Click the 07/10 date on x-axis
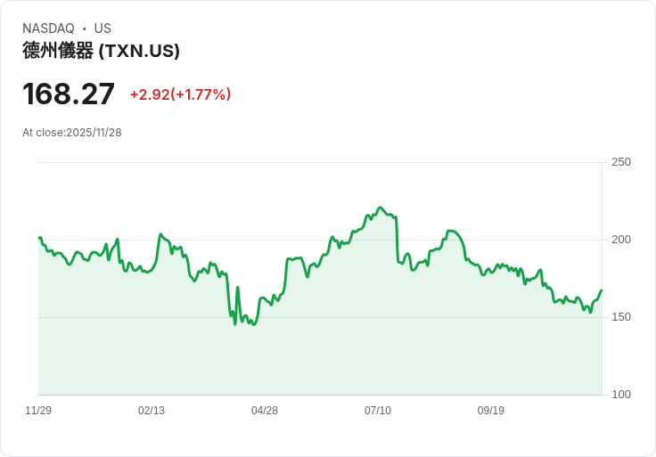Screen dimensions: 656x457 [x=378, y=411]
